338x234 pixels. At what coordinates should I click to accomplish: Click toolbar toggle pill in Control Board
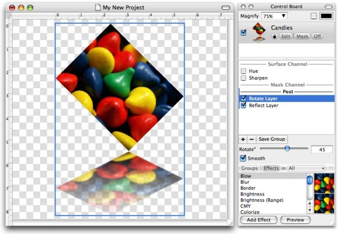(x=328, y=7)
